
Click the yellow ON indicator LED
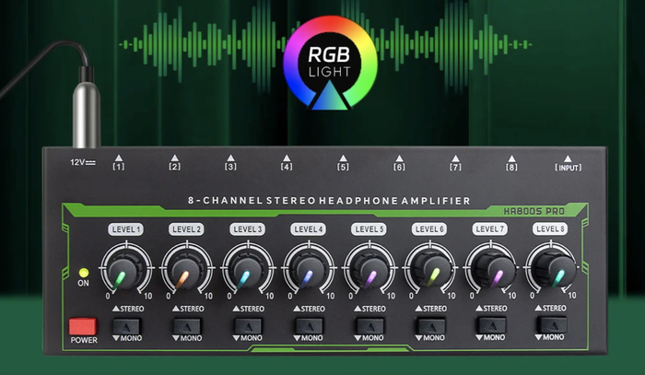coord(83,274)
